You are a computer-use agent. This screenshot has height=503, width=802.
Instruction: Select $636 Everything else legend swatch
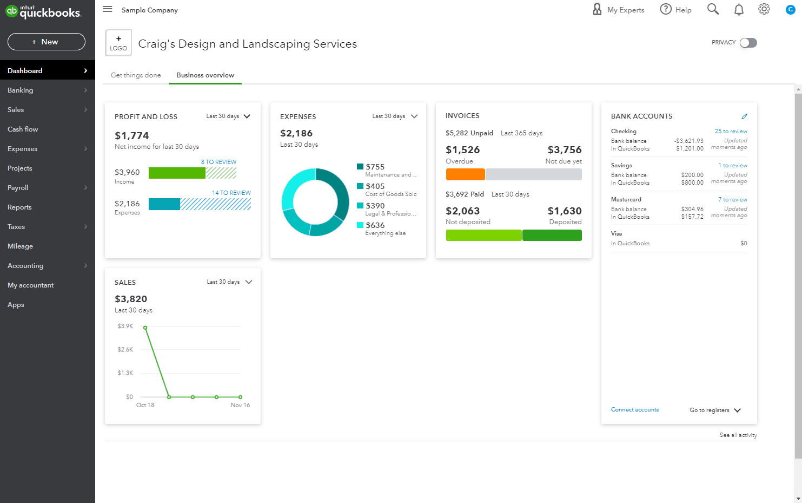[360, 225]
